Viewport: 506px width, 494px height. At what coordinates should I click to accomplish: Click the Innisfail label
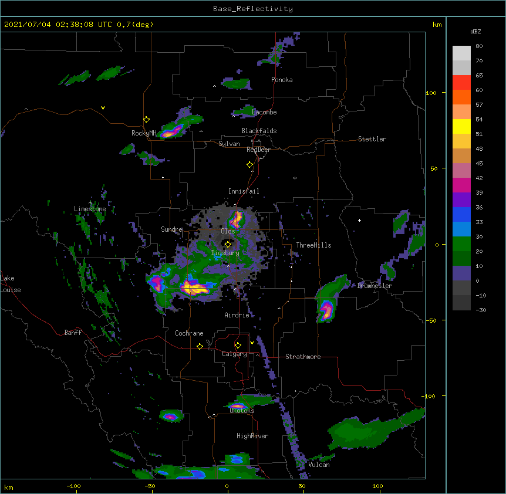pos(244,191)
